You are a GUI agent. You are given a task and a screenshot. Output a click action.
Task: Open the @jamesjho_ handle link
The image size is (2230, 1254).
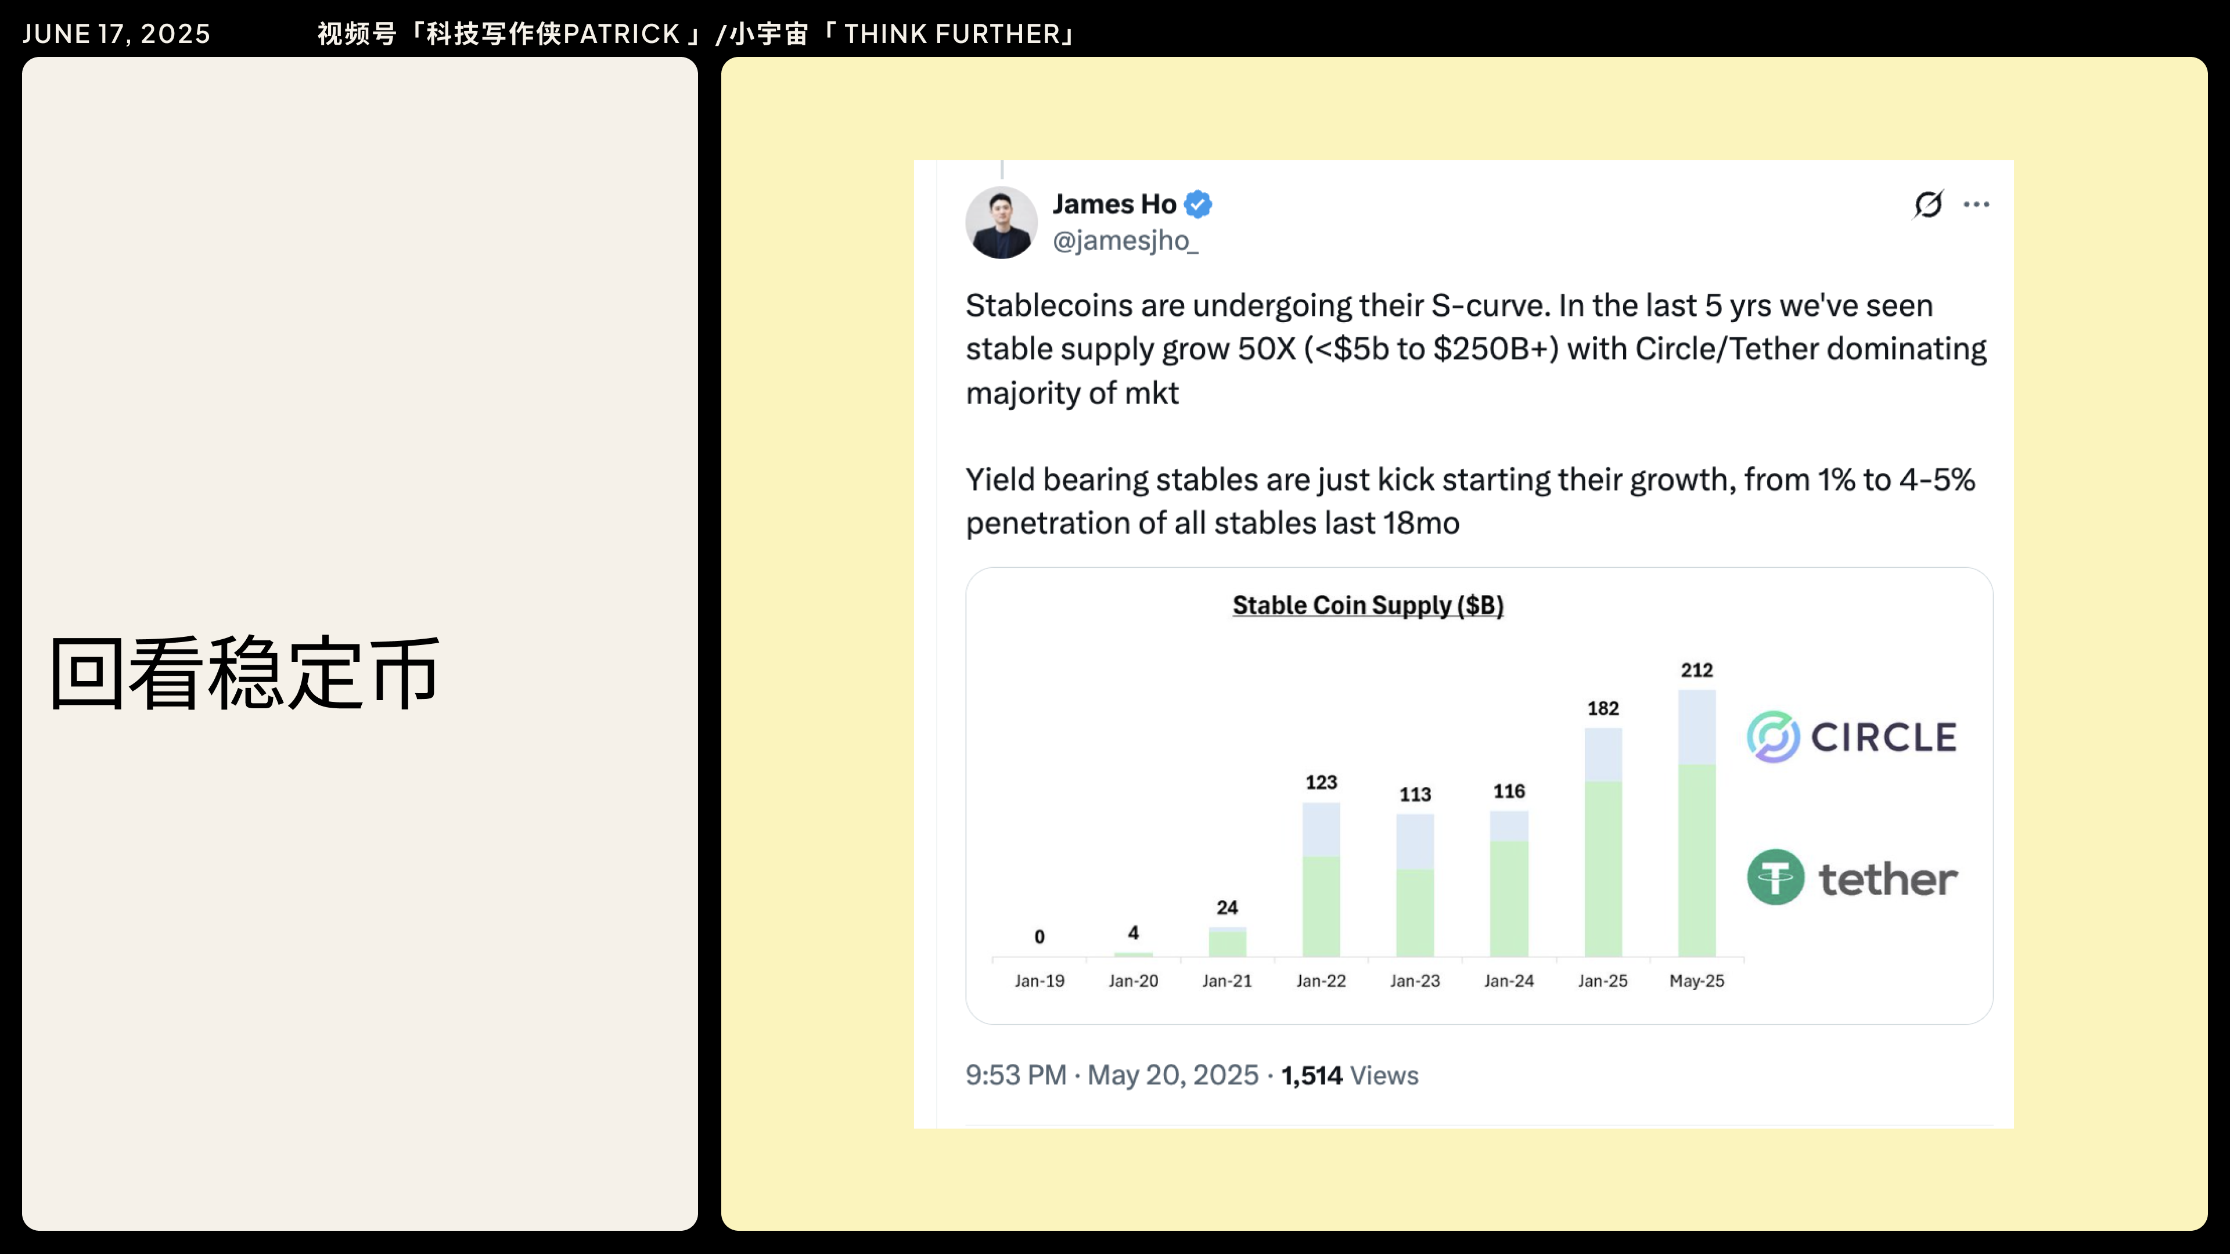[1124, 240]
